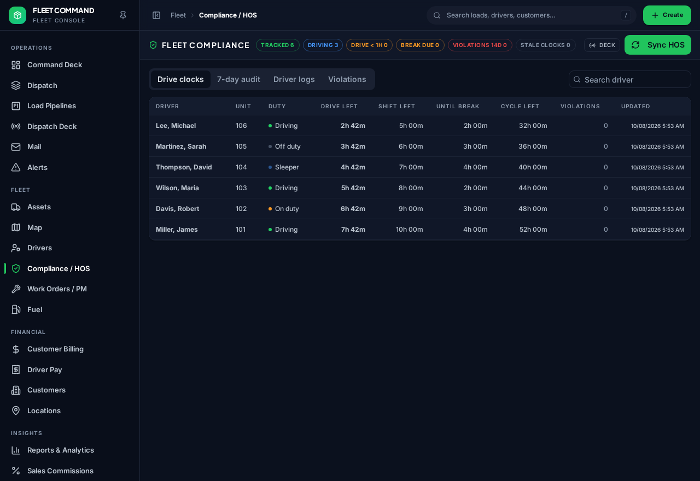Click the DRIVE < 1H 0 chip
Image resolution: width=700 pixels, height=481 pixels.
(369, 45)
